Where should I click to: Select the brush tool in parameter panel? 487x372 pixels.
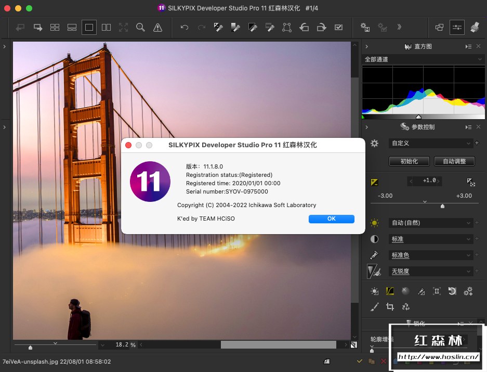tap(374, 307)
